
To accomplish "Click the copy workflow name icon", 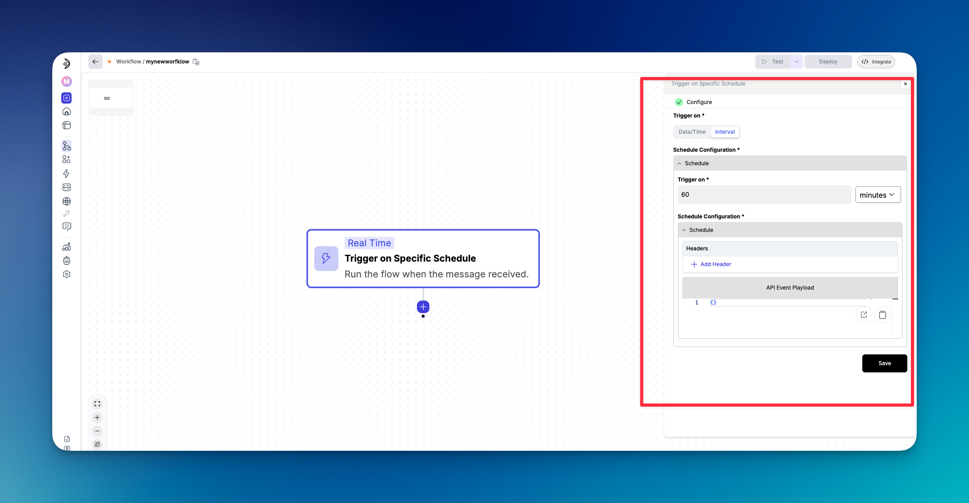I will tap(196, 62).
